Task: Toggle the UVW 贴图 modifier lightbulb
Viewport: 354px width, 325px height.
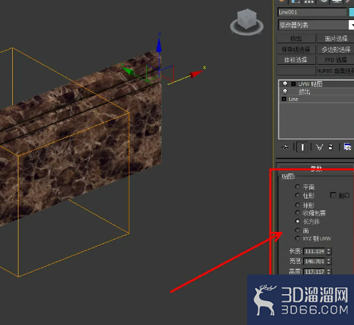Action: 285,84
